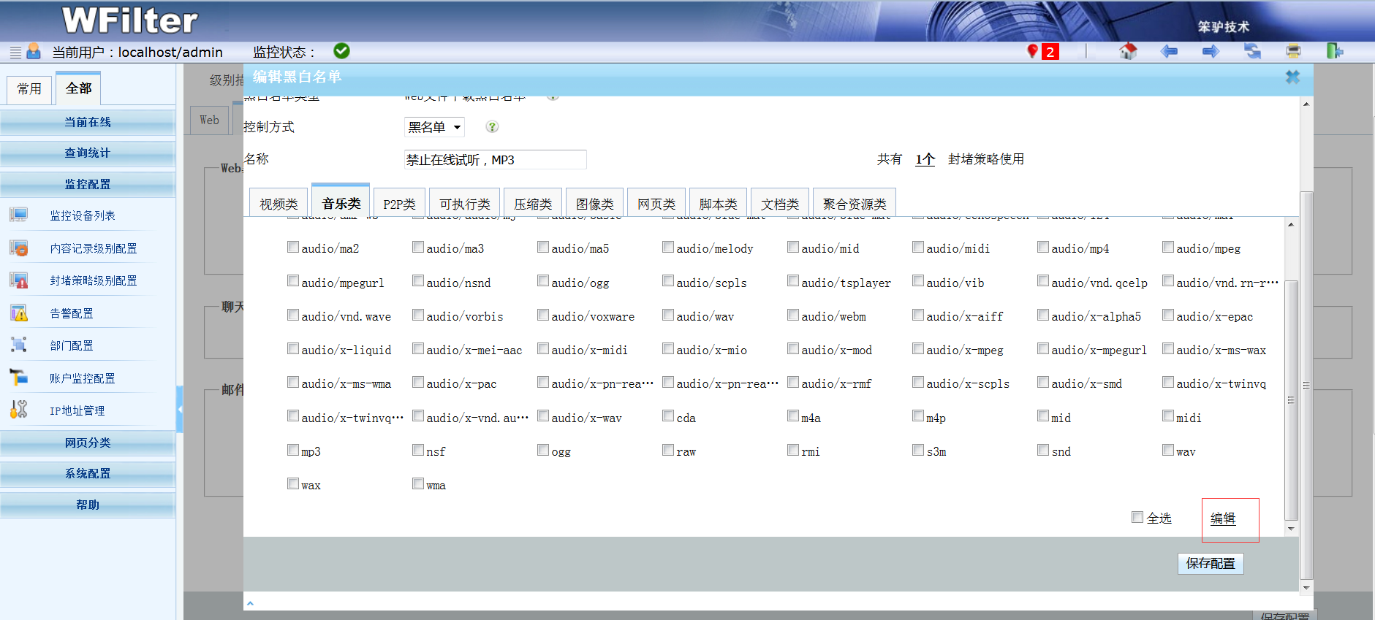Toggle the 全选 select-all checkbox
1375x620 pixels.
(x=1137, y=517)
